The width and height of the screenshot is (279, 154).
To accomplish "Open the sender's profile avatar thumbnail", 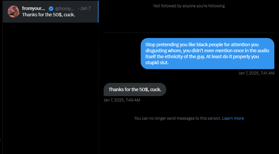I will click(x=13, y=12).
